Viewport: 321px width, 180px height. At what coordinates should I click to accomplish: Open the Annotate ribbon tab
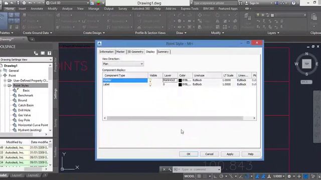(37, 9)
